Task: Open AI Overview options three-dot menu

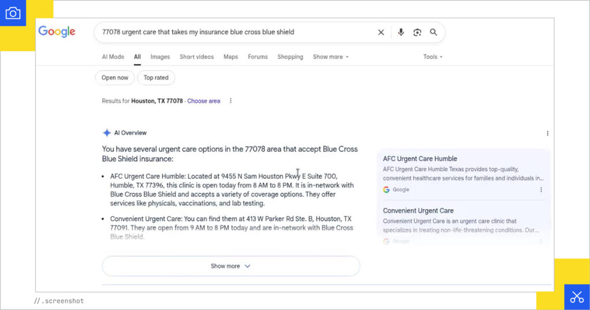Action: (x=547, y=133)
